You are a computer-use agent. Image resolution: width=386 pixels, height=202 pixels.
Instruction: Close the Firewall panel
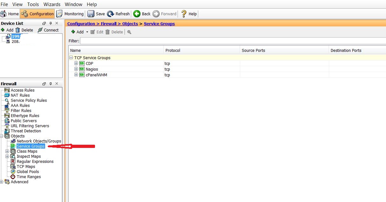57,84
